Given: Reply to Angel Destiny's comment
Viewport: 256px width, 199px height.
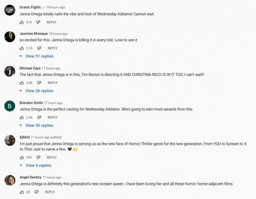Looking at the screenshot, I should (50, 192).
